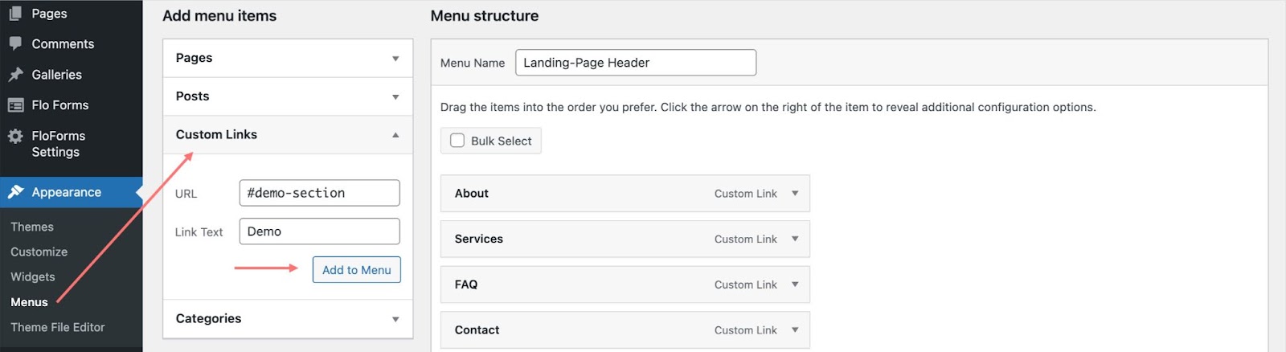Toggle the Bulk Select checkbox
This screenshot has width=1286, height=352.
coord(457,140)
